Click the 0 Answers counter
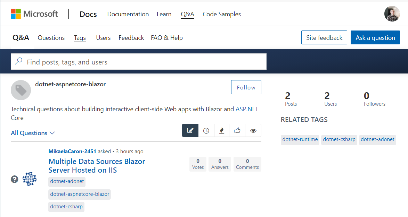 (x=220, y=164)
